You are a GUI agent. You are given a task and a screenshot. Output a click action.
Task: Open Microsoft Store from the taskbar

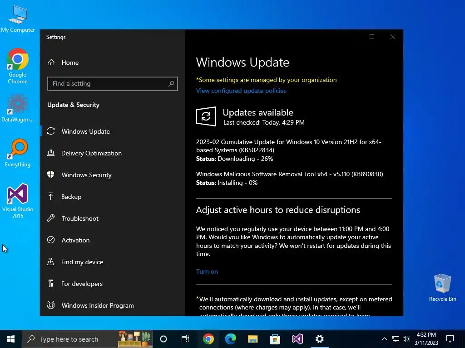(x=275, y=339)
